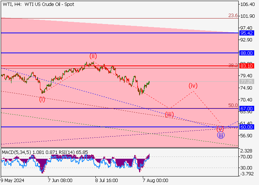
Task: Click the -3.792 indicator scale value
Action: 247,174
